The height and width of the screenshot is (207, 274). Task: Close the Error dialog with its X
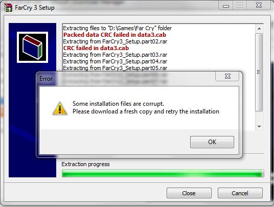coord(227,76)
